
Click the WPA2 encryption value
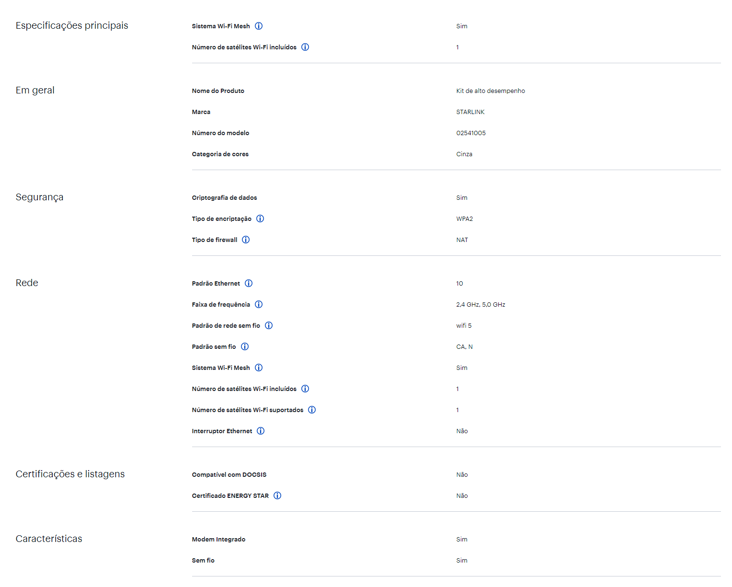tap(464, 219)
